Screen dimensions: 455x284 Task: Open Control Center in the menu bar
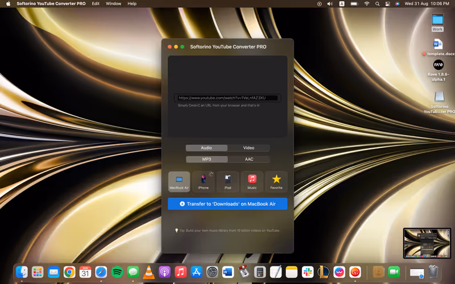tap(387, 4)
